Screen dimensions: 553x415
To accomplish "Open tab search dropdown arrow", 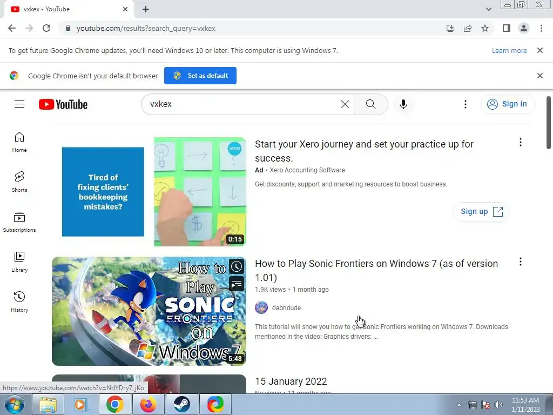I will [488, 9].
